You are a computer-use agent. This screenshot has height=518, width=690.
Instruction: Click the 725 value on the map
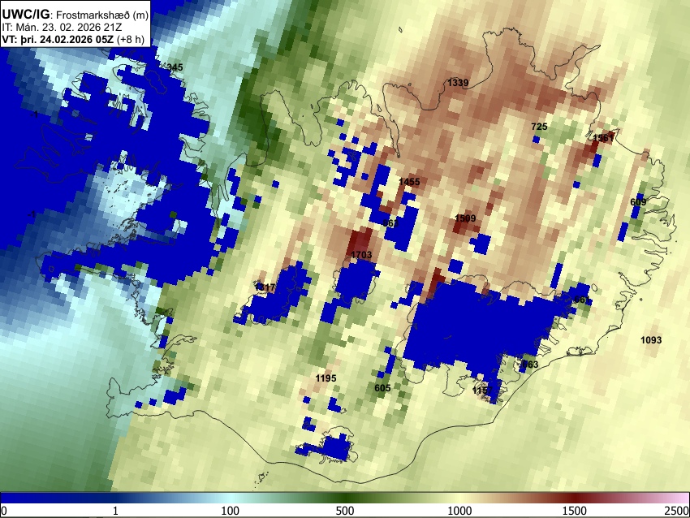coord(539,127)
